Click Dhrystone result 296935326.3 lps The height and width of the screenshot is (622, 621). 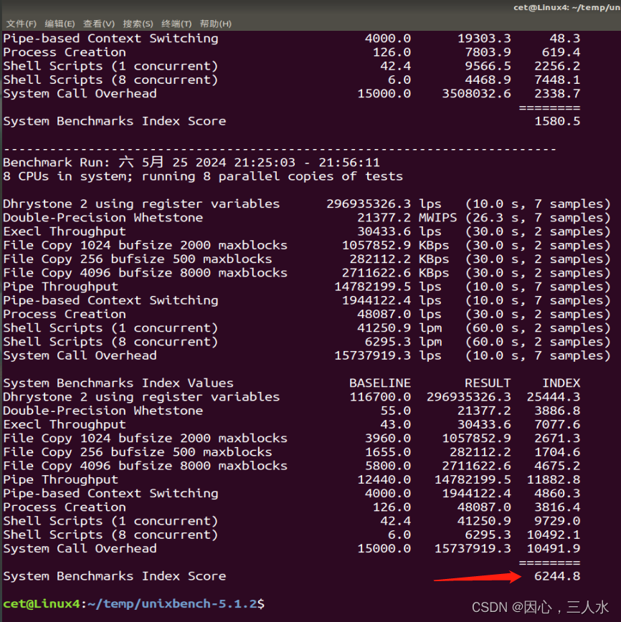pos(384,204)
